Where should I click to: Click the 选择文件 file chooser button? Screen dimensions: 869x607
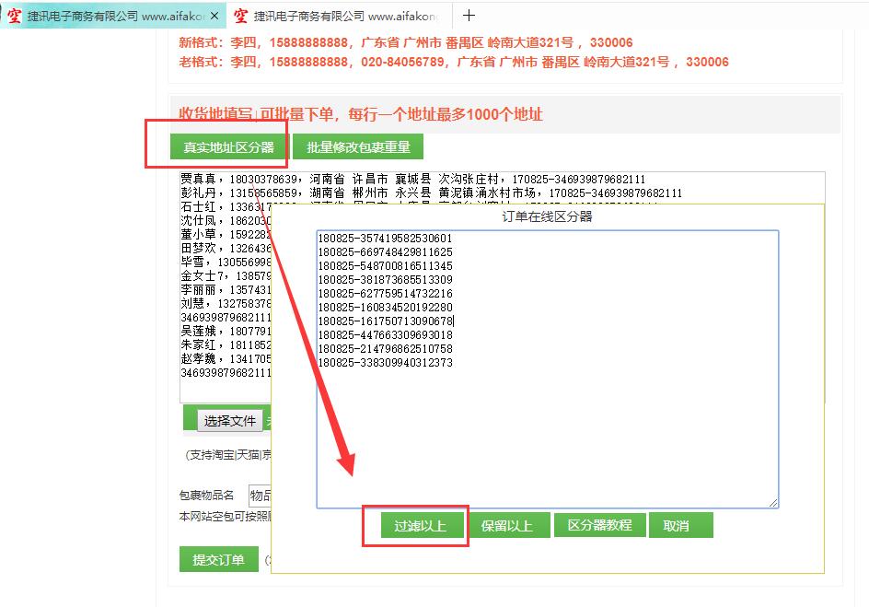pyautogui.click(x=230, y=421)
